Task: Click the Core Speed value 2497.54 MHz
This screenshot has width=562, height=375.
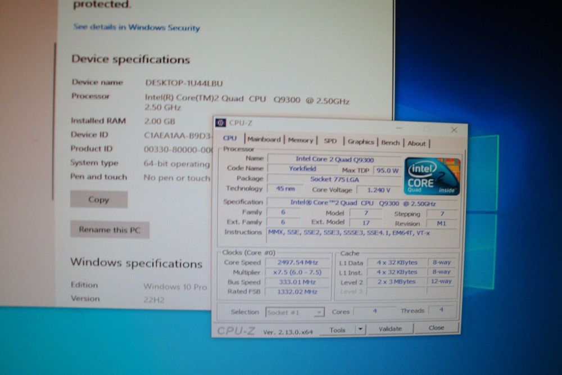Action: [297, 263]
